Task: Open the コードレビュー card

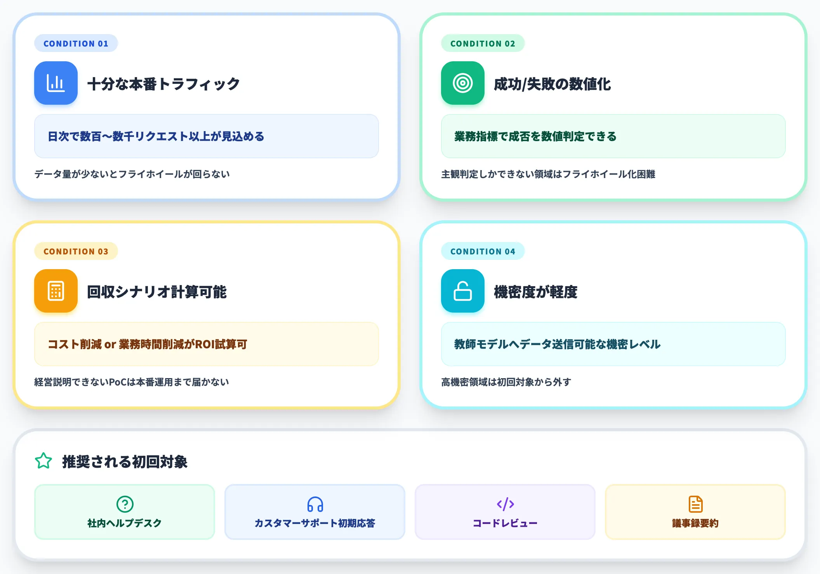Action: 505,512
